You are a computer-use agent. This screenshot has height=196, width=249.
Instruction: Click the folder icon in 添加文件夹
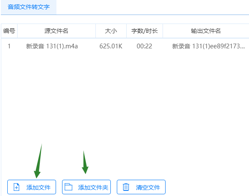pos(68,187)
